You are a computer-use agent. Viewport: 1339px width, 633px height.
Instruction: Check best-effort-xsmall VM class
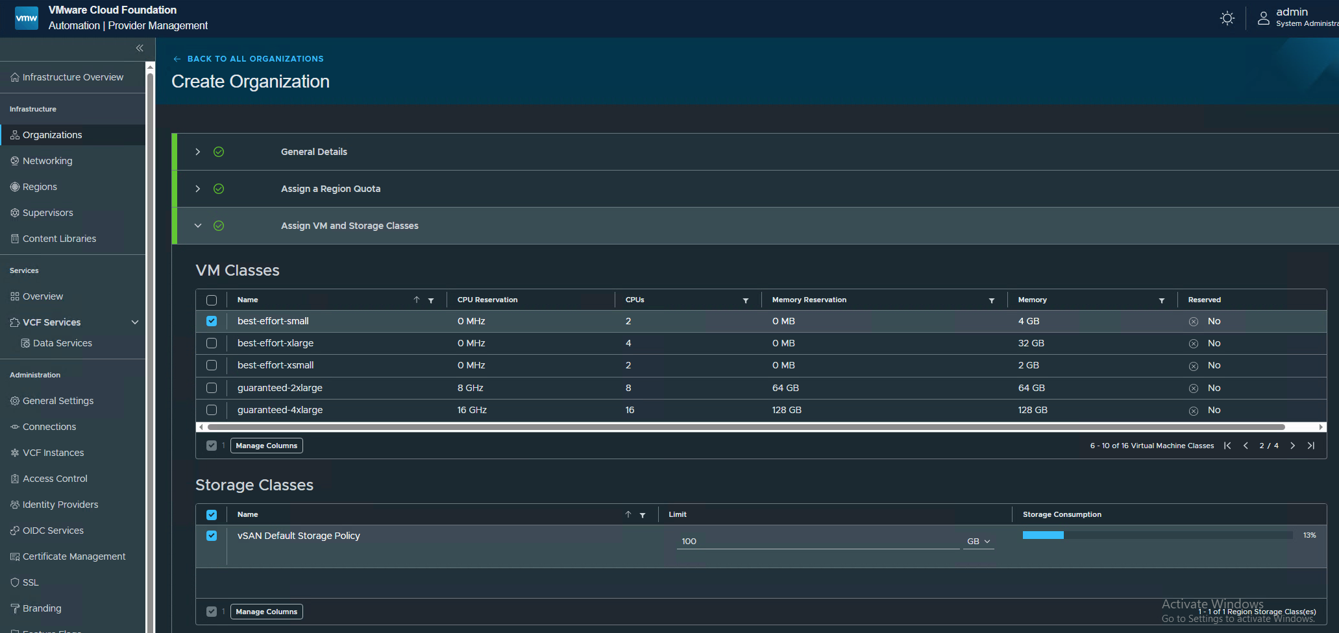(212, 365)
